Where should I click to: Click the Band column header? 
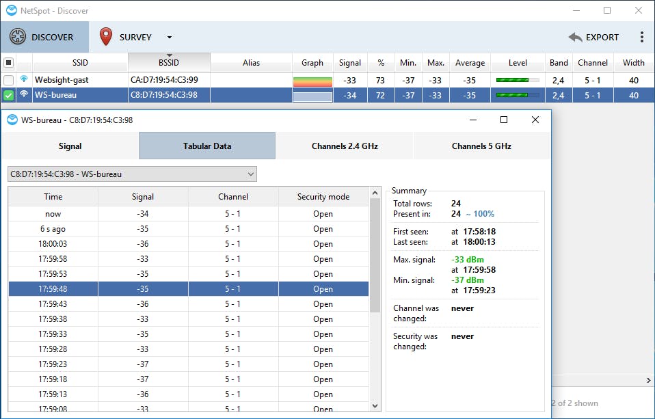559,63
